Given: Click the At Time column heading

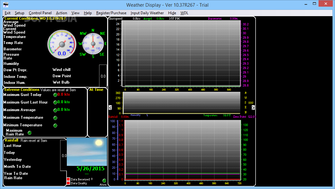Looking at the screenshot, I should coord(96,90).
